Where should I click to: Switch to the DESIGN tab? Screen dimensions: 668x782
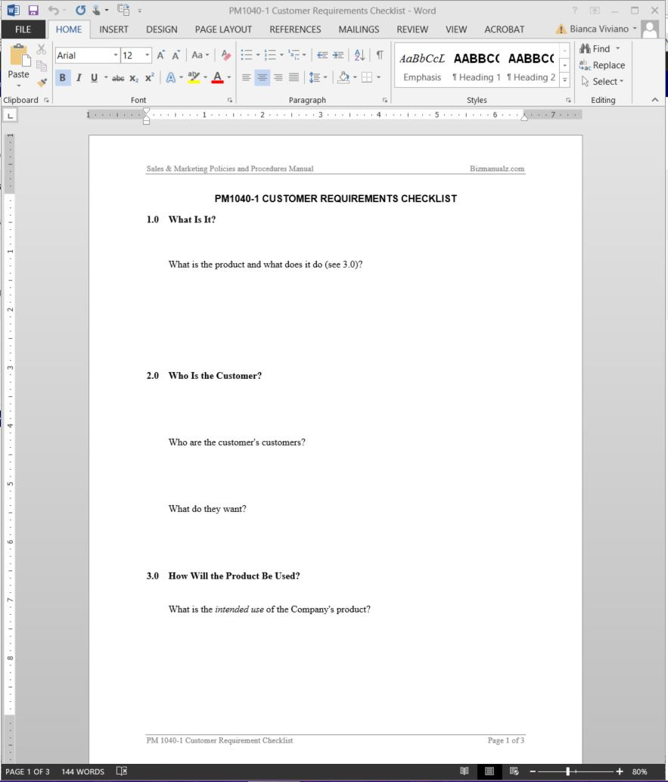click(x=162, y=29)
